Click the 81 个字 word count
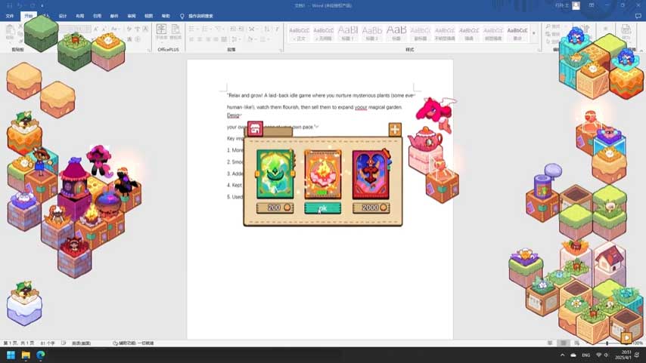 point(48,343)
